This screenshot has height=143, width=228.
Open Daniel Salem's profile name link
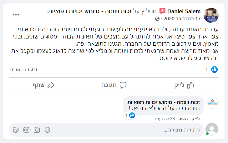click(x=184, y=11)
